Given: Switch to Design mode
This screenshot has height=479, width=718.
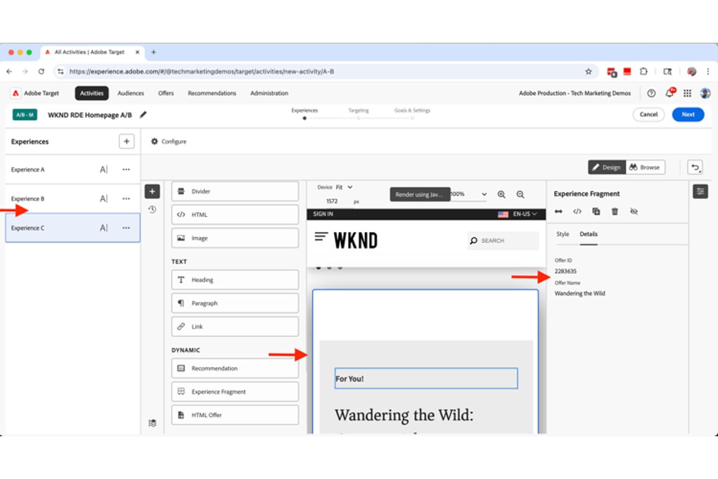Looking at the screenshot, I should pos(607,167).
